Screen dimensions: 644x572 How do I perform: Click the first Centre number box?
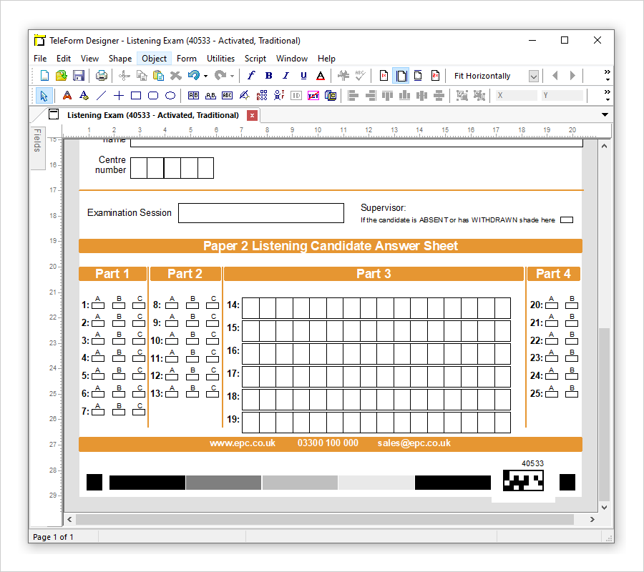coord(139,168)
